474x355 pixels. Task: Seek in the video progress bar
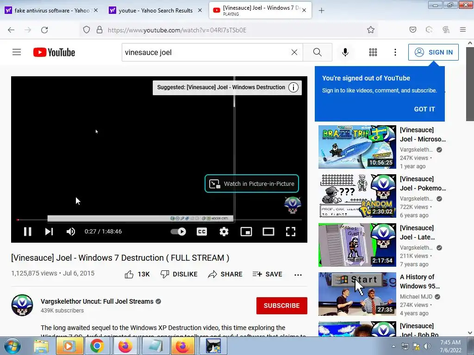point(159,220)
